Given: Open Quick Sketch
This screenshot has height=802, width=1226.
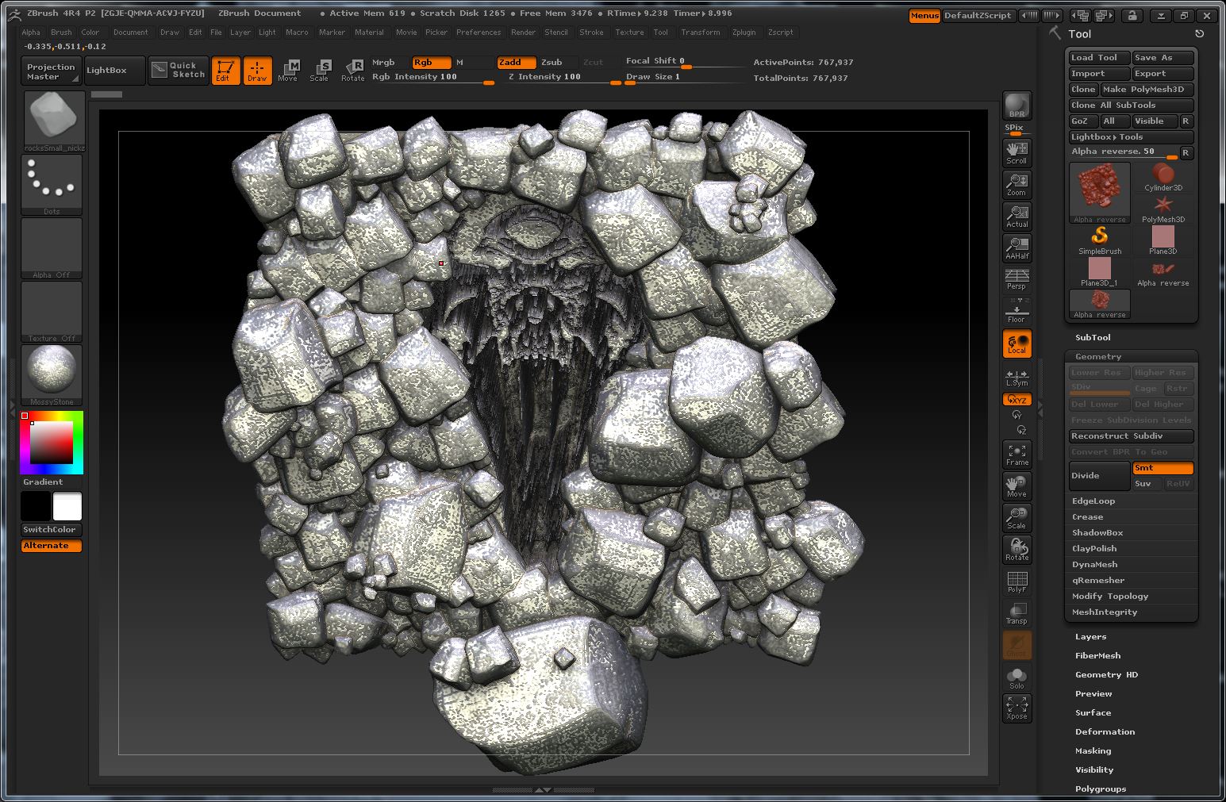Looking at the screenshot, I should [x=179, y=70].
